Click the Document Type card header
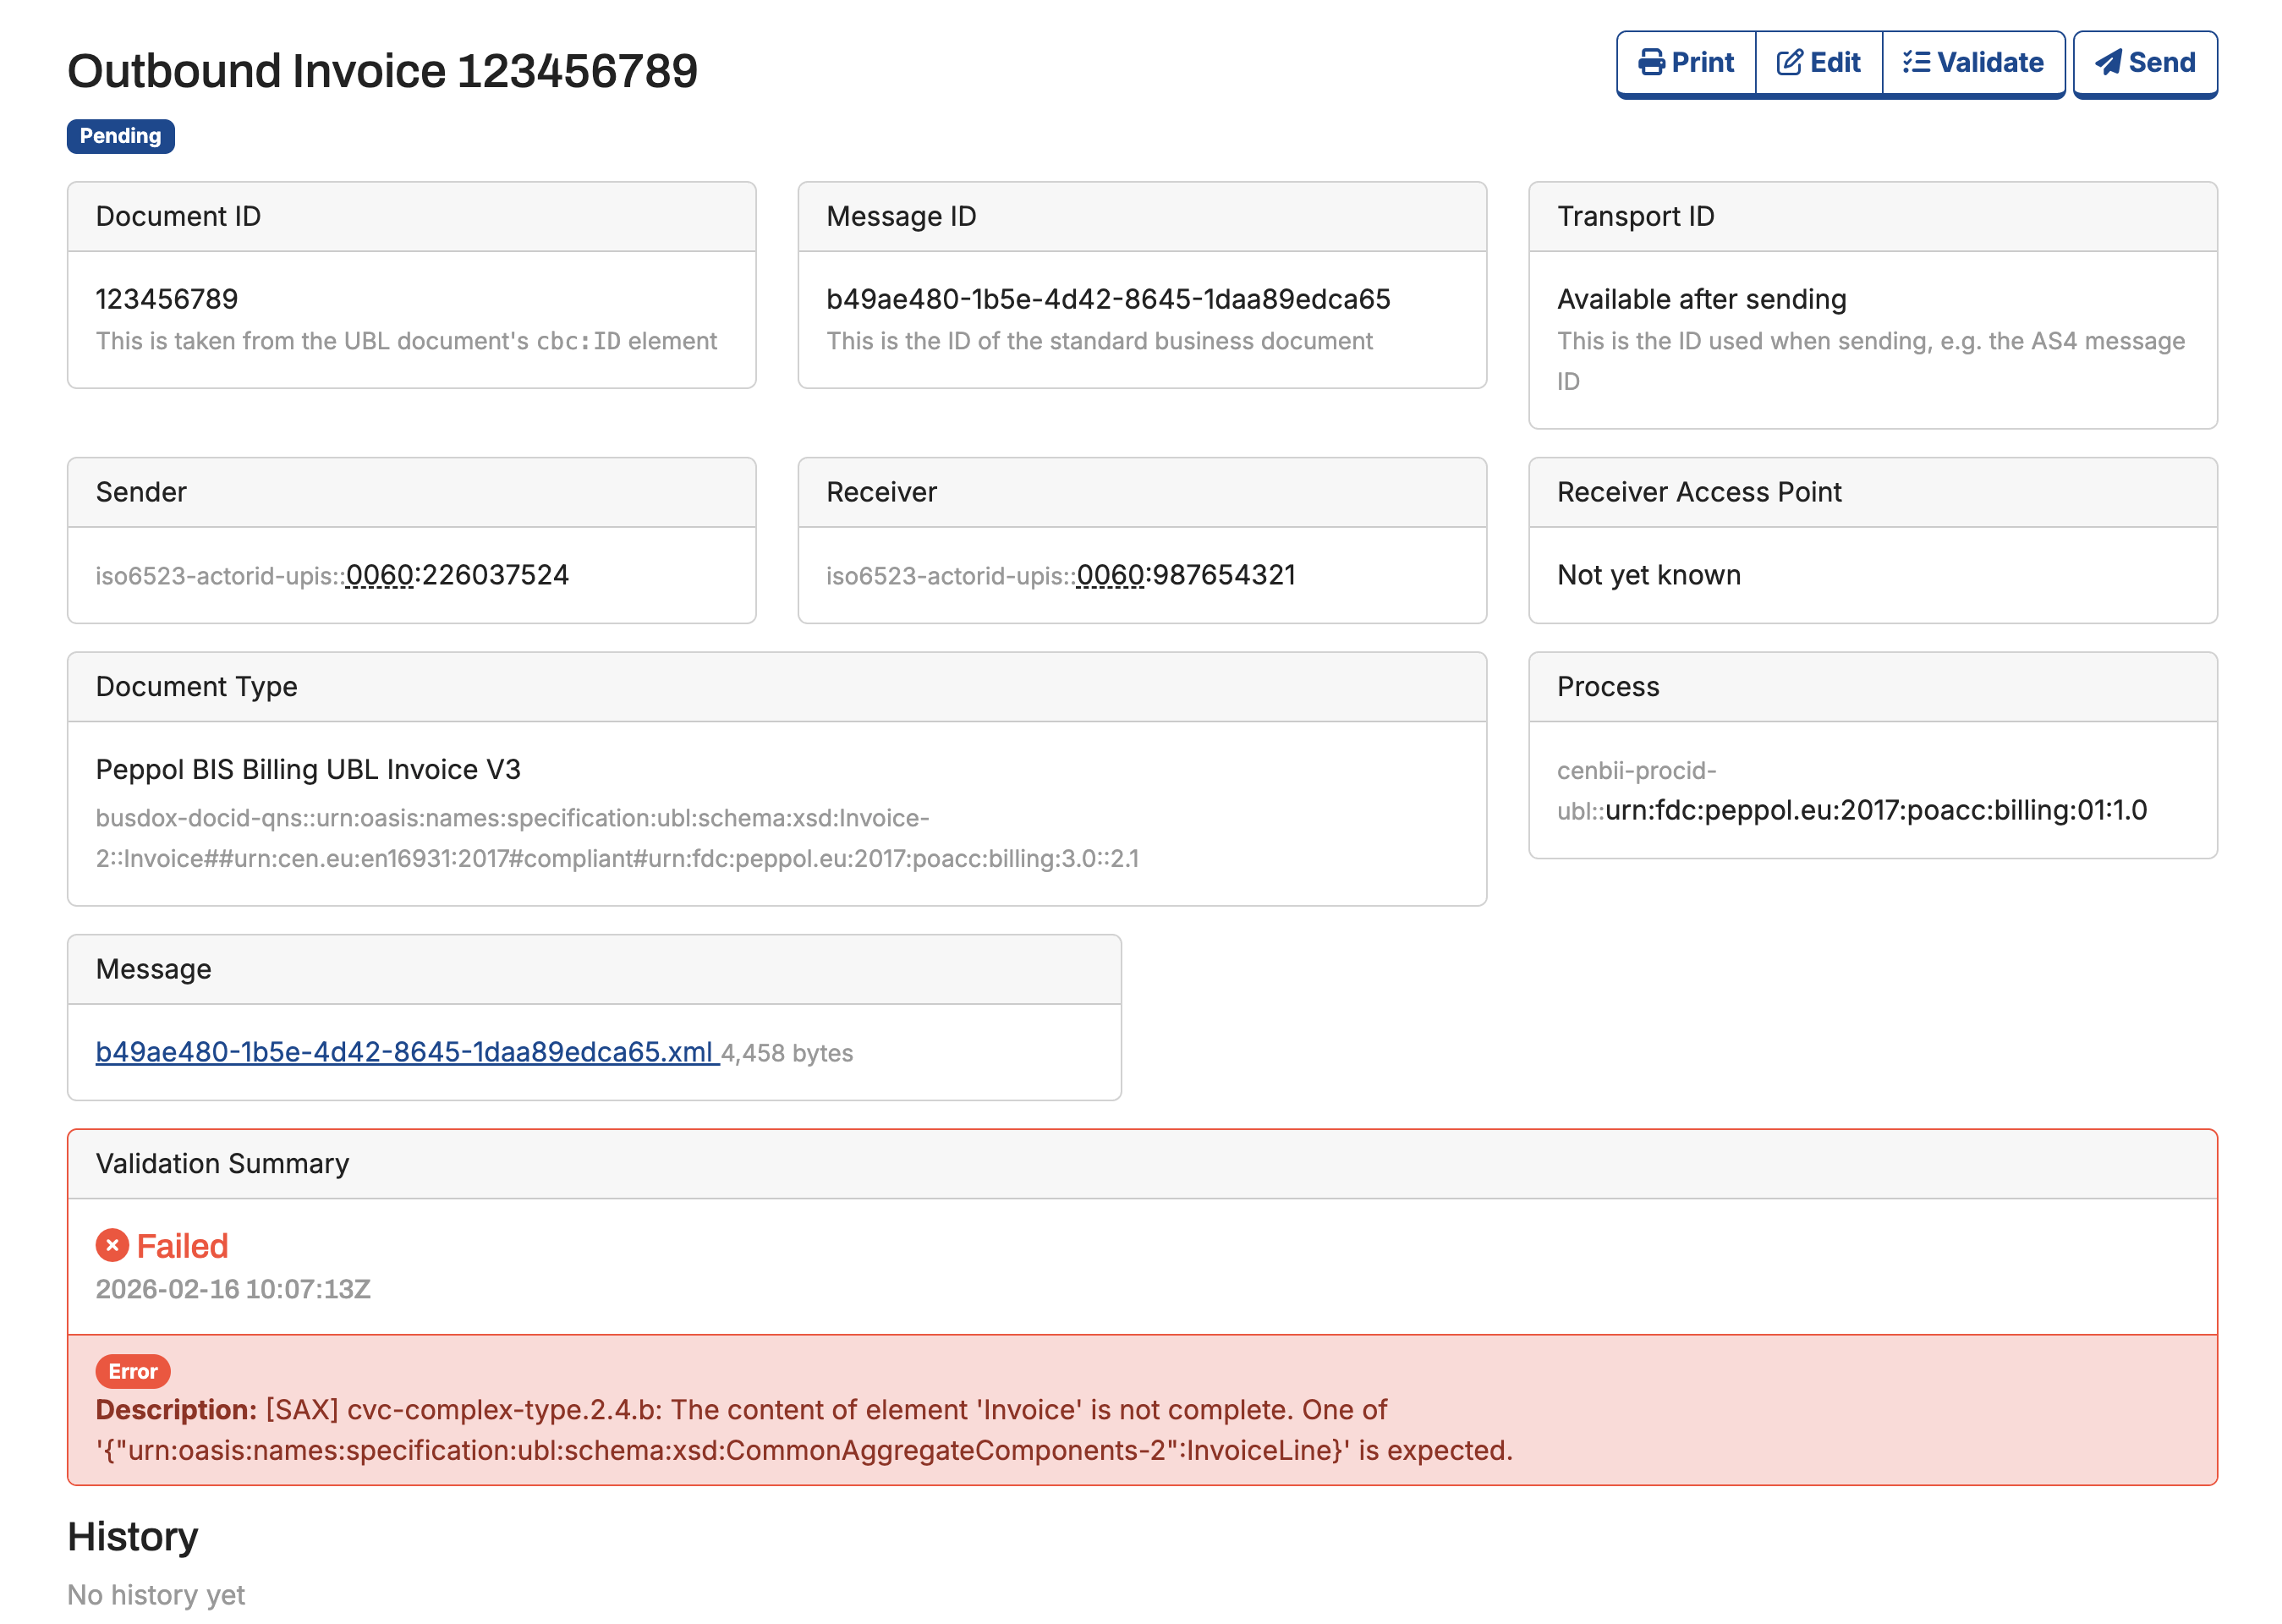Image resolution: width=2282 pixels, height=1624 pixels. 776,687
